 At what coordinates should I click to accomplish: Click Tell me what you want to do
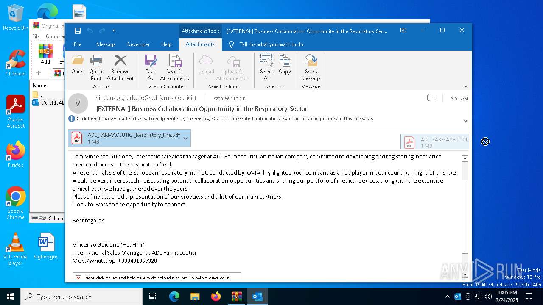coord(266,44)
